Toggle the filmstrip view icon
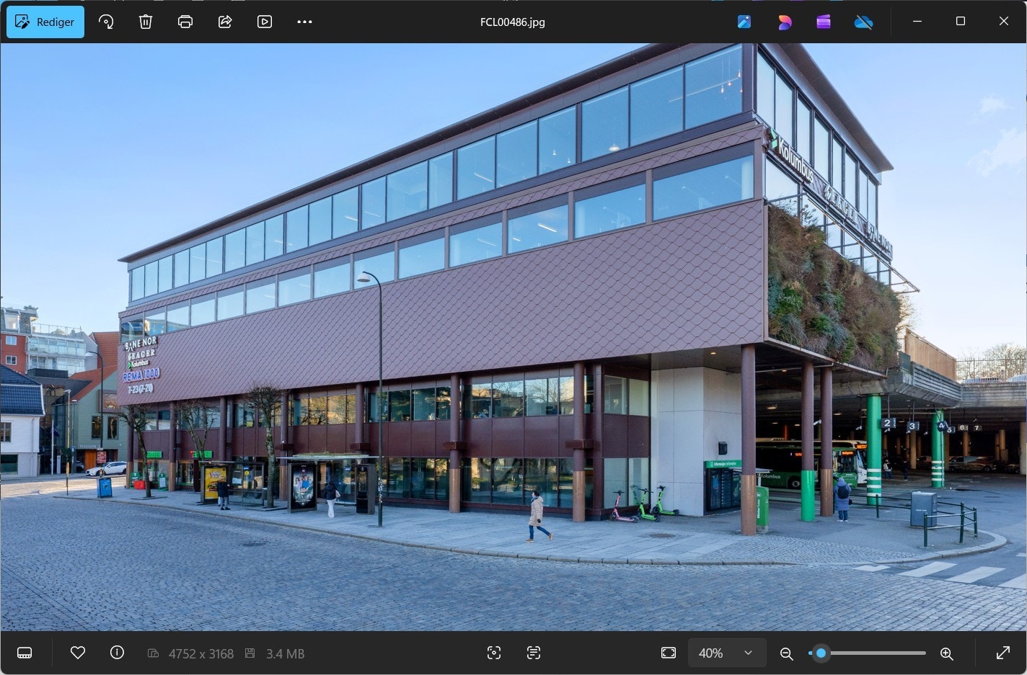Viewport: 1027px width, 675px height. tap(25, 653)
